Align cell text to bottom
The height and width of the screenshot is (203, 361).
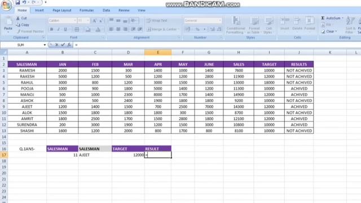pos(125,20)
